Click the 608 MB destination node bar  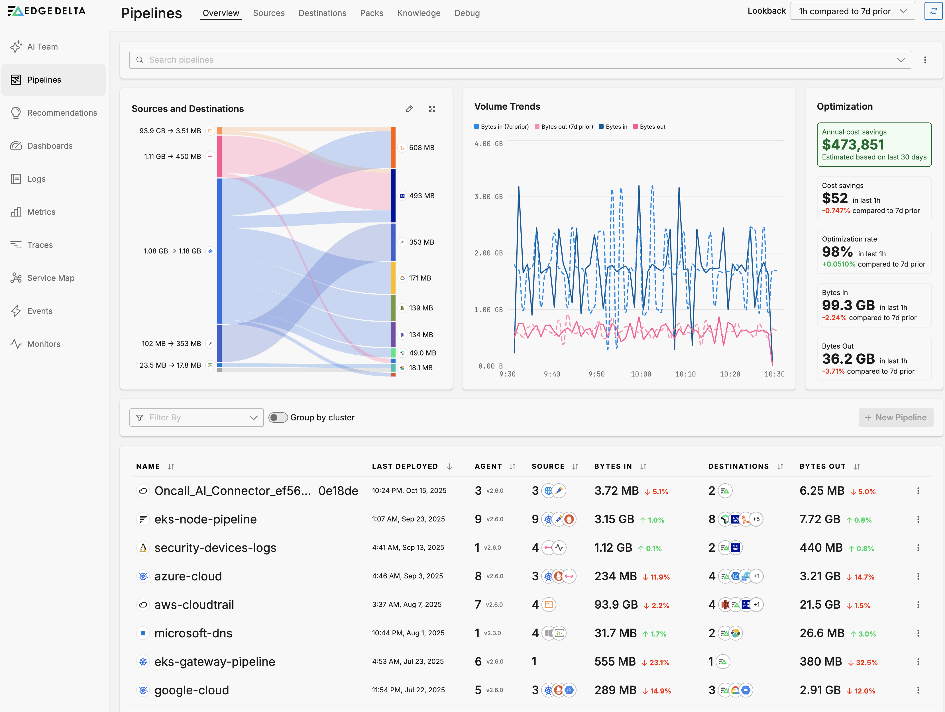click(393, 147)
